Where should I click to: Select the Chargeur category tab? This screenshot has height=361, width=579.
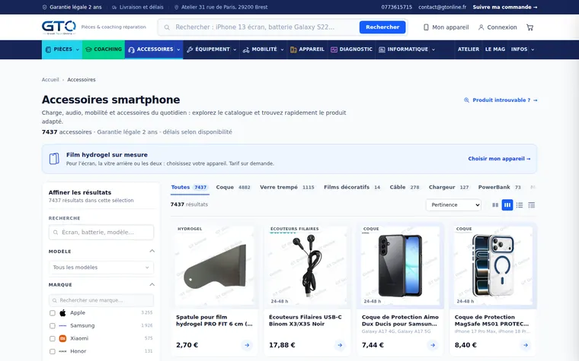449,187
